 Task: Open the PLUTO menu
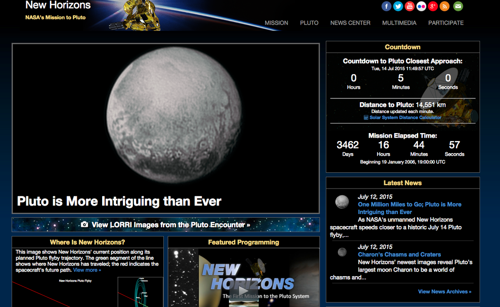click(x=309, y=23)
